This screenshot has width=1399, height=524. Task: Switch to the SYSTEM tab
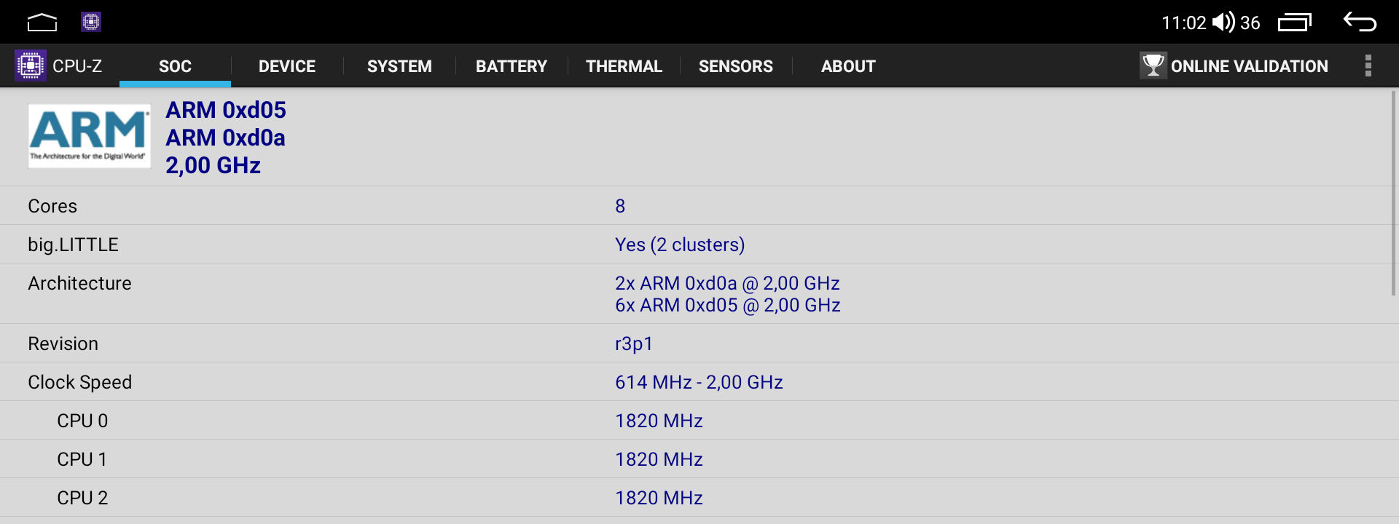coord(399,66)
